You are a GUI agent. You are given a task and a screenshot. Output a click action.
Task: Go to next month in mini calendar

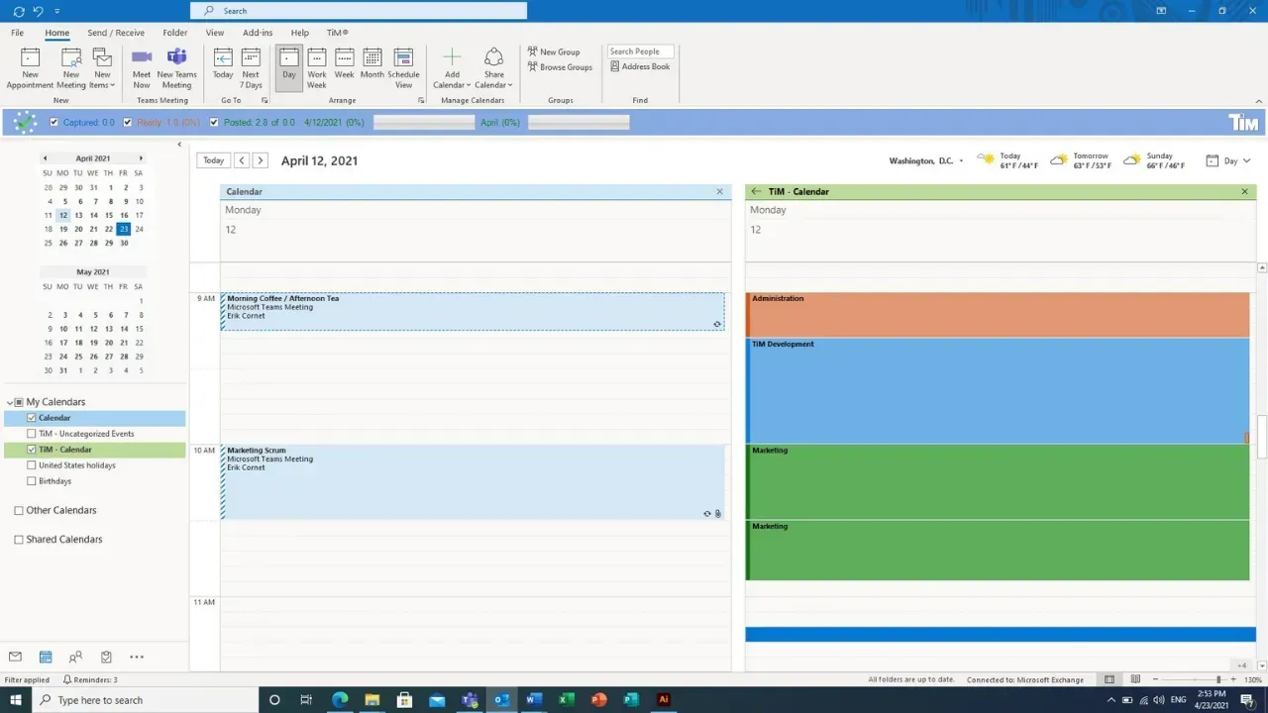point(141,158)
